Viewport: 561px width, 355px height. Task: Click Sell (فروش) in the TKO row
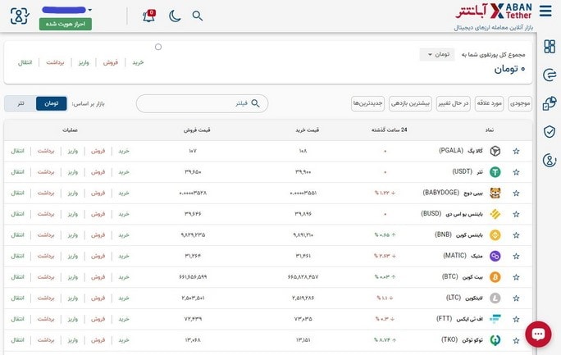point(98,340)
